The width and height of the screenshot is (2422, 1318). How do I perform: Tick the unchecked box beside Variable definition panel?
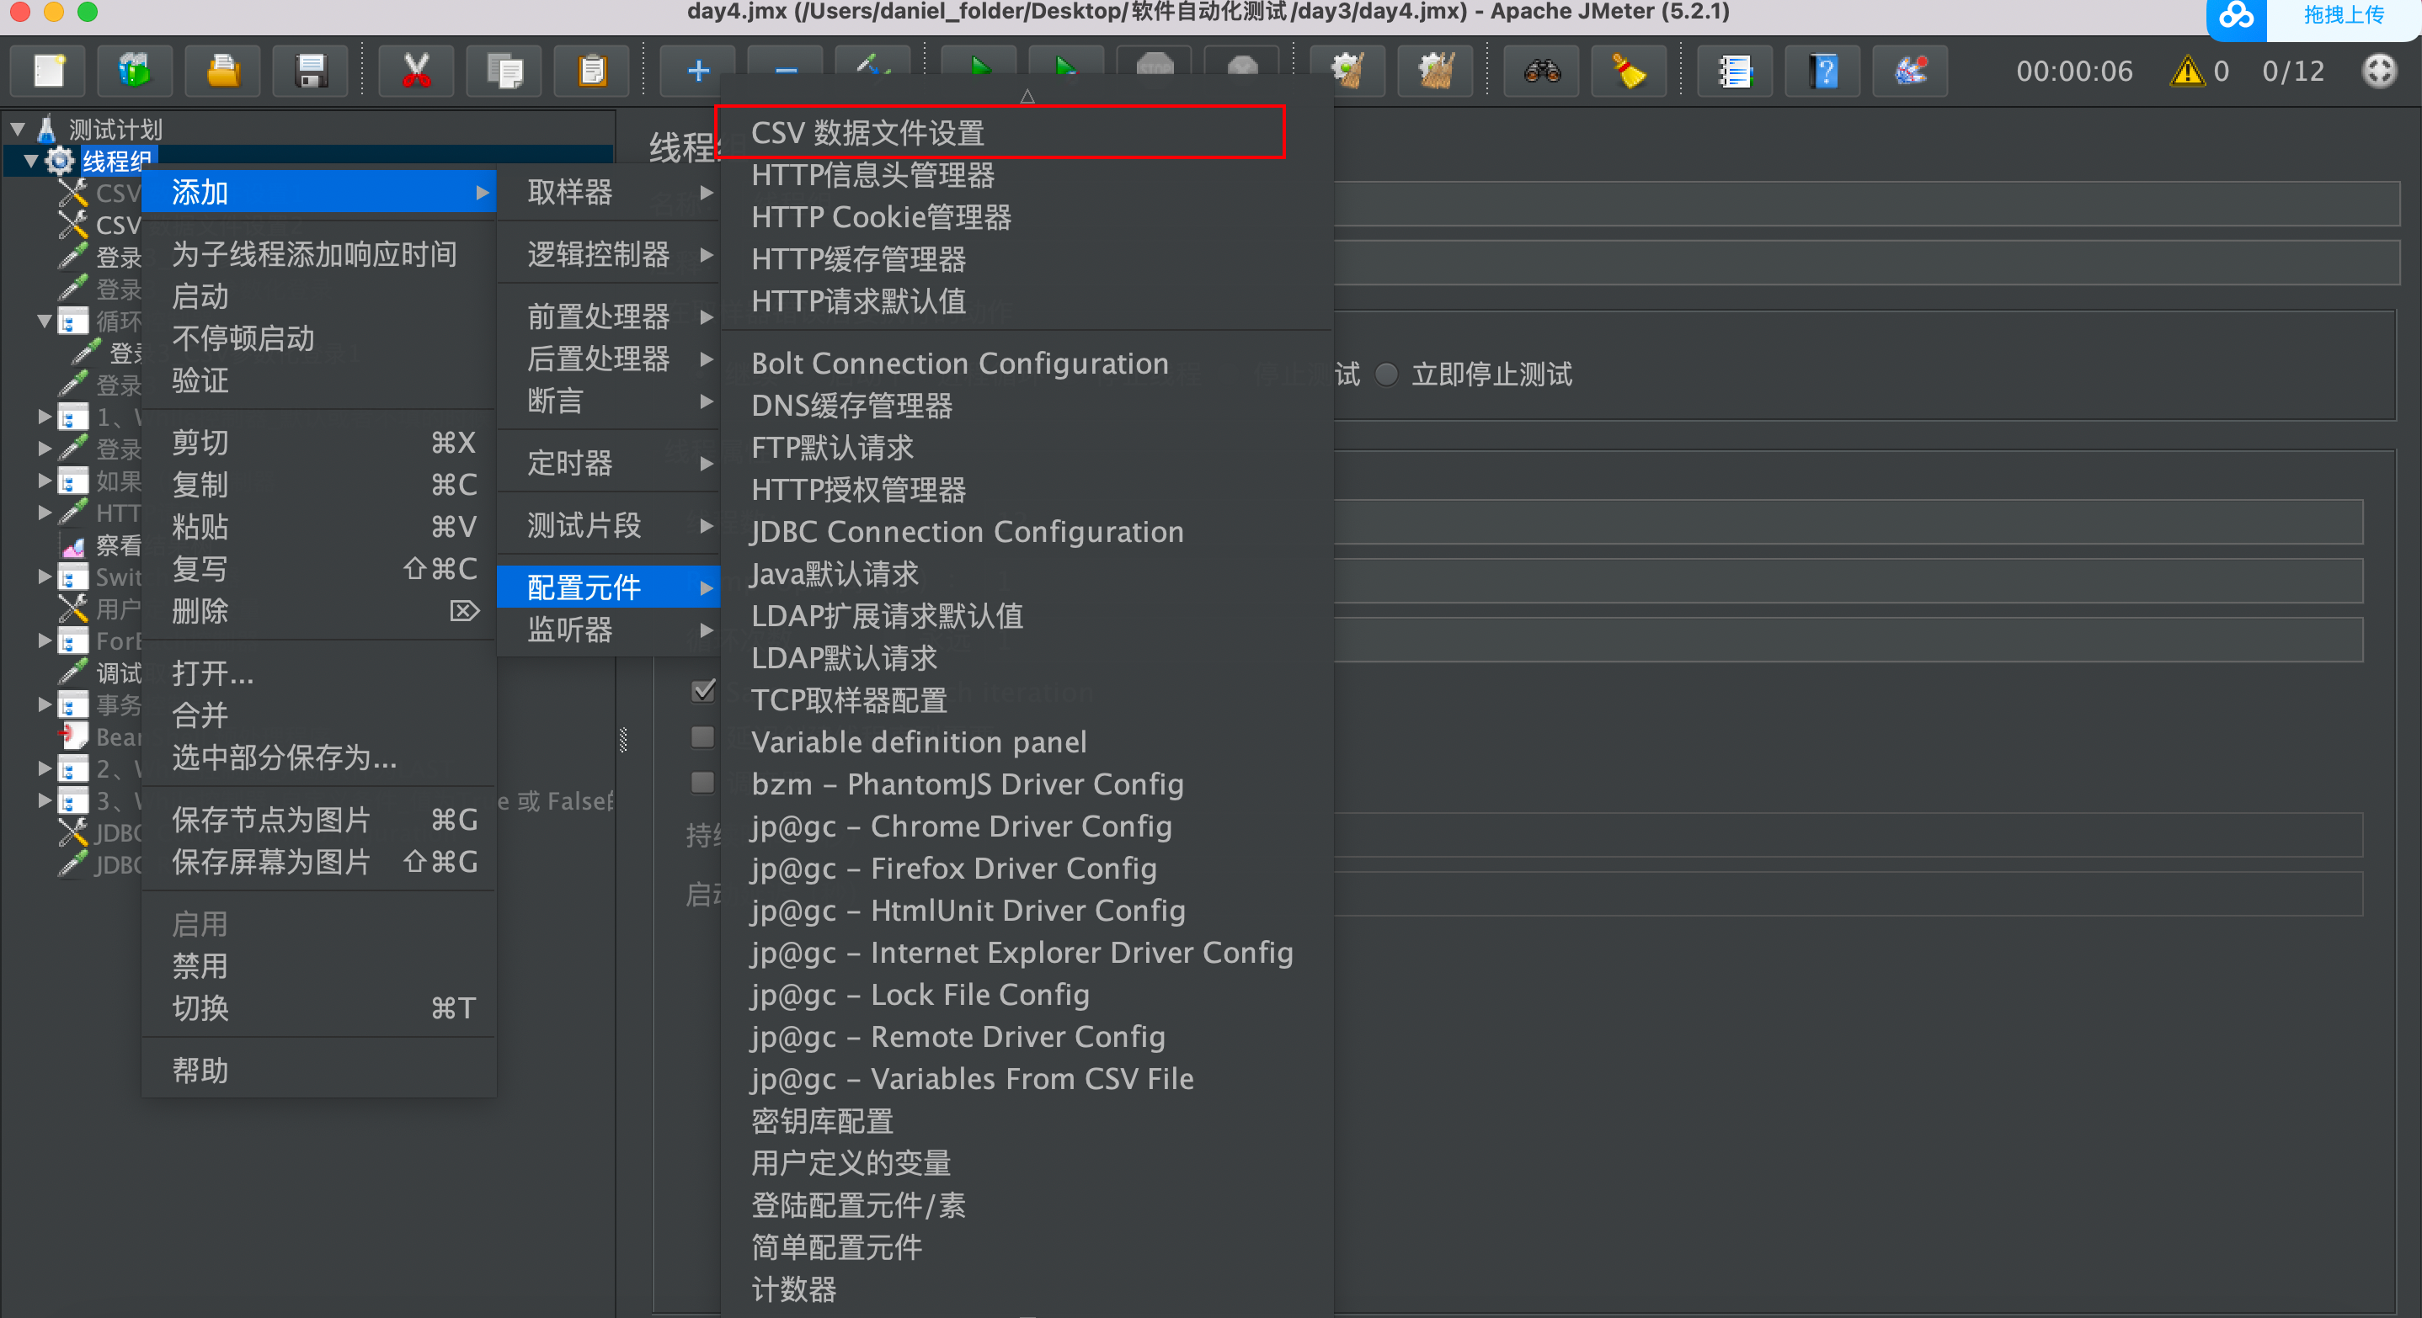(x=703, y=736)
